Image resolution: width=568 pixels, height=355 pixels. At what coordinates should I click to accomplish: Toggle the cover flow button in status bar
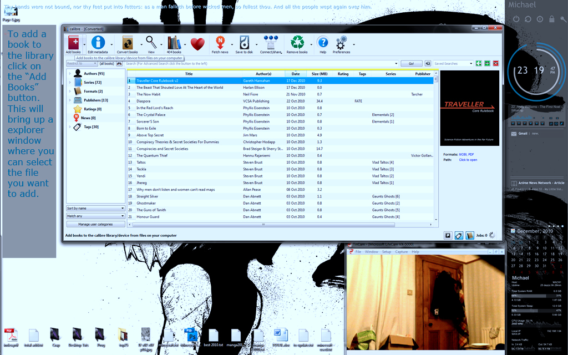(x=448, y=235)
